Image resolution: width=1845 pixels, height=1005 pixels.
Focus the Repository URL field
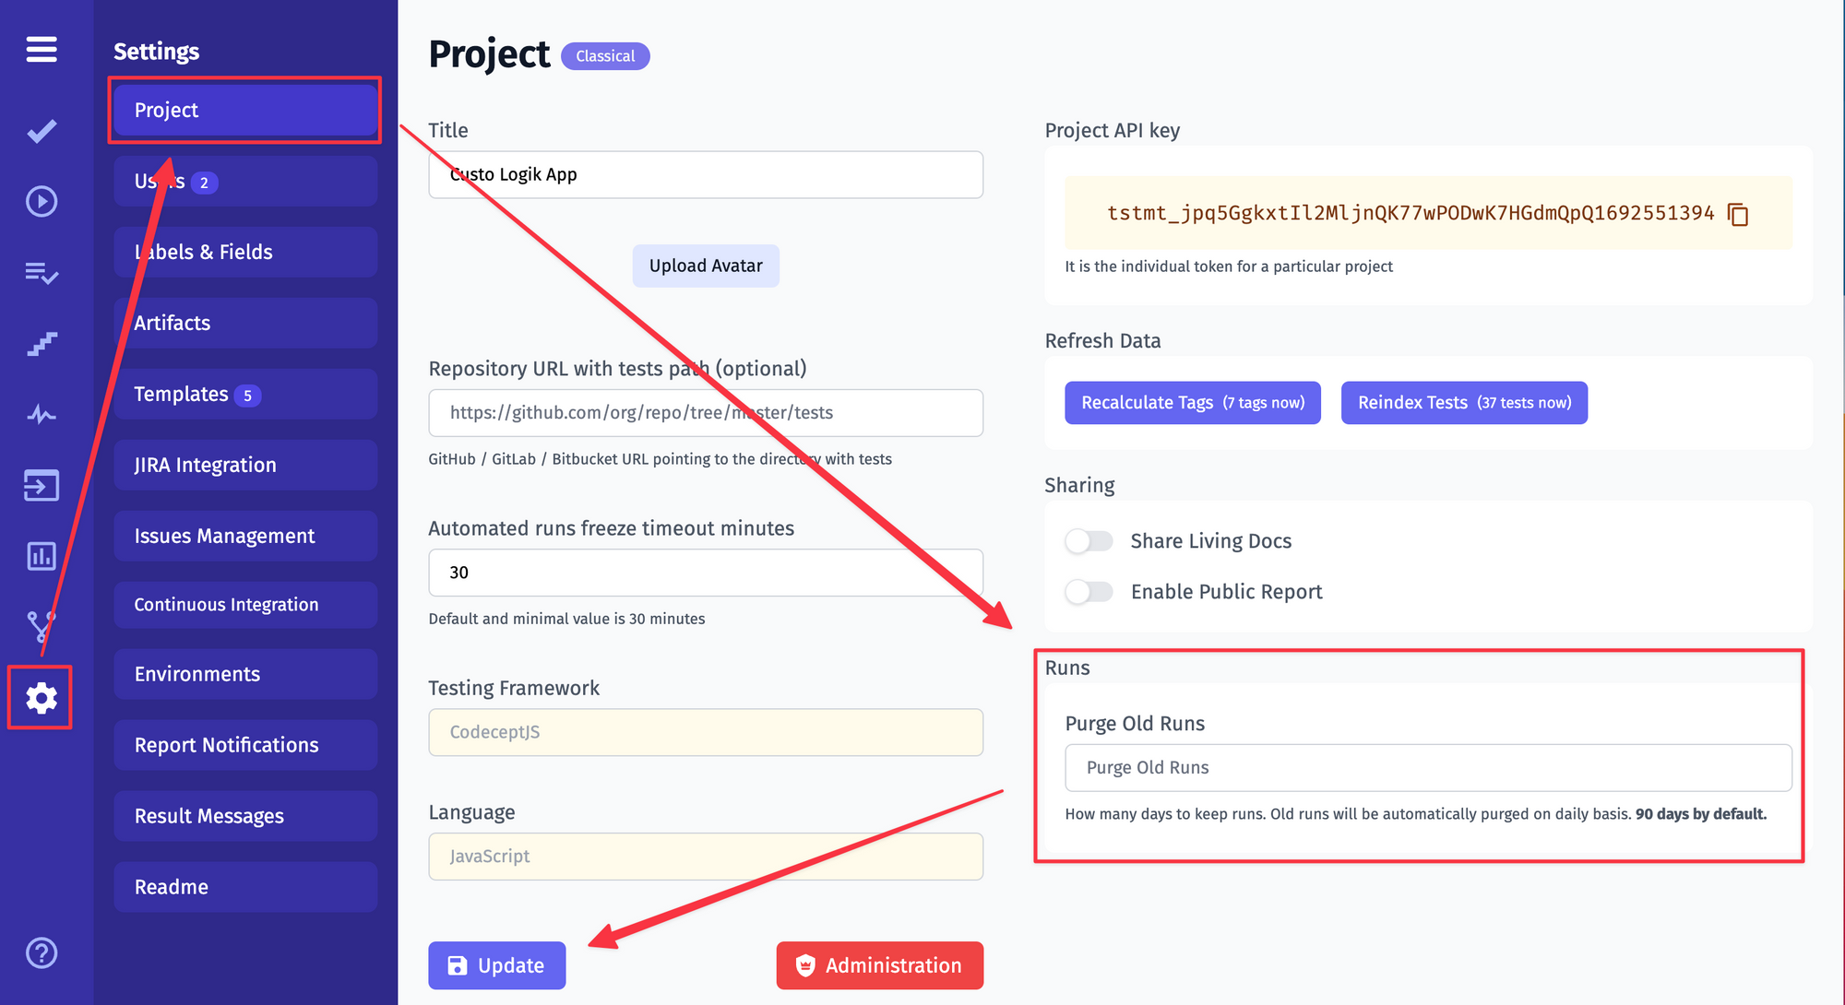(x=706, y=413)
